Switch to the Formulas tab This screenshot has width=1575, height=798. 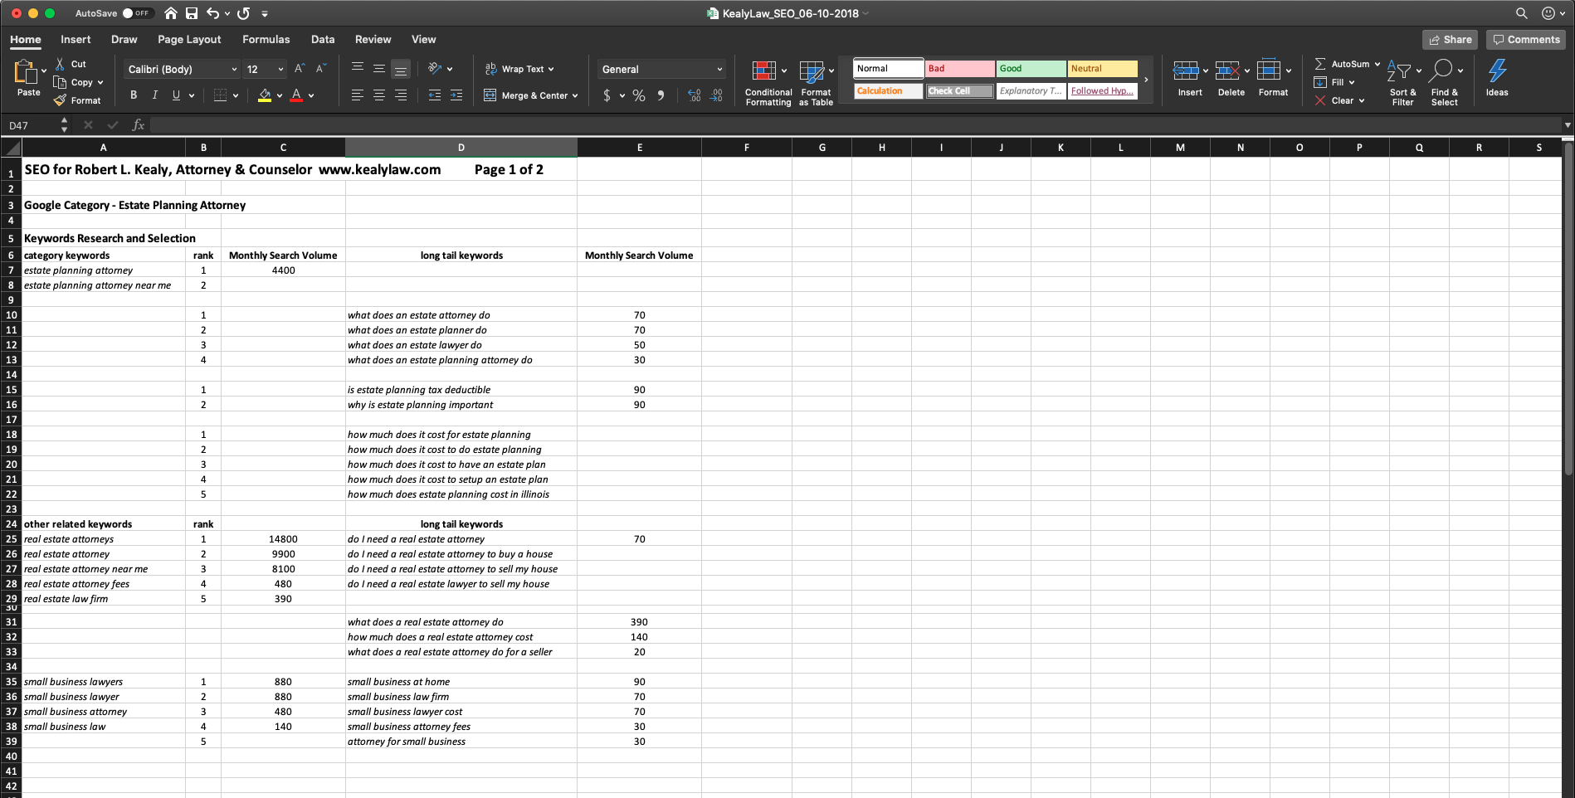266,39
